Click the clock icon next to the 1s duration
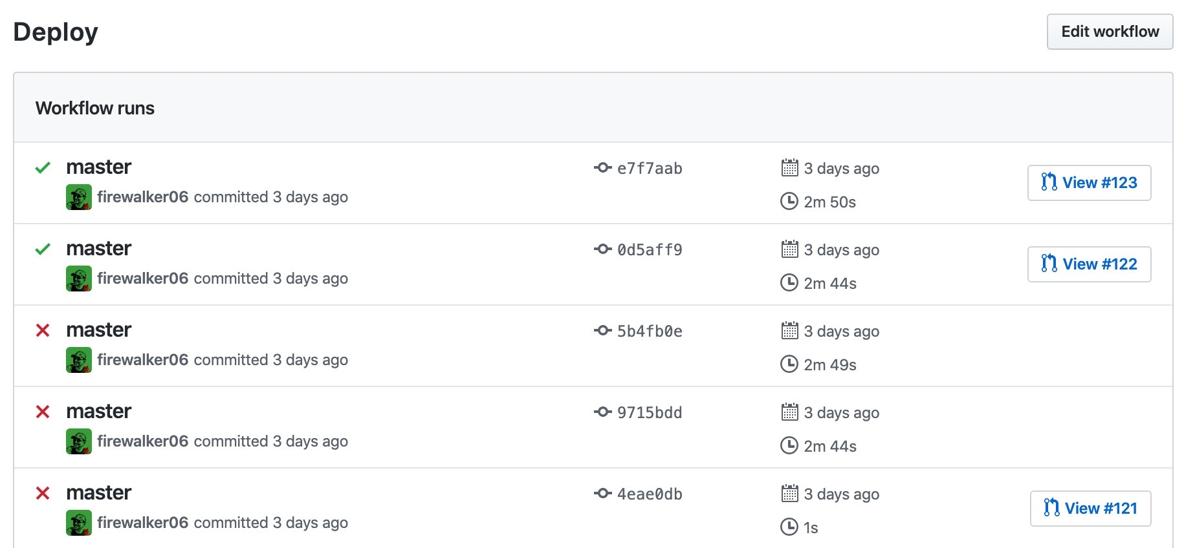 789,527
